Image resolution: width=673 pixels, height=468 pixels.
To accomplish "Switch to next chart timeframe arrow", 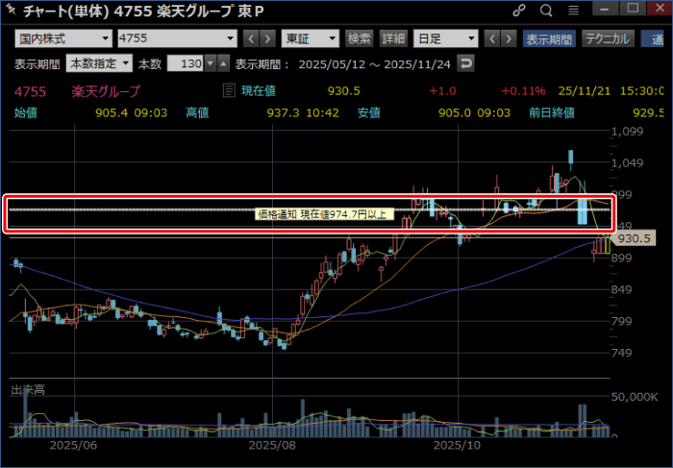I will click(x=510, y=39).
